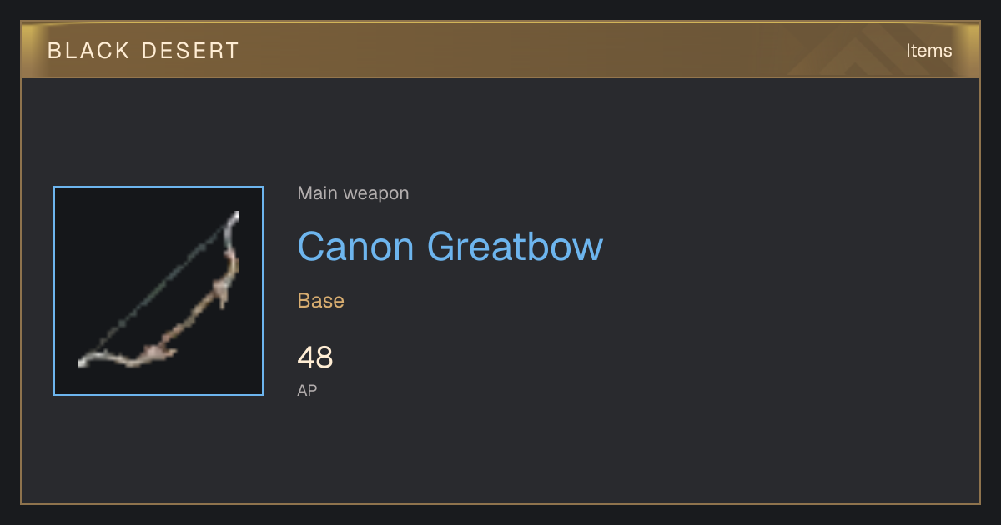This screenshot has width=1001, height=525.
Task: Click the Canon Greatbow item icon
Action: 158,291
